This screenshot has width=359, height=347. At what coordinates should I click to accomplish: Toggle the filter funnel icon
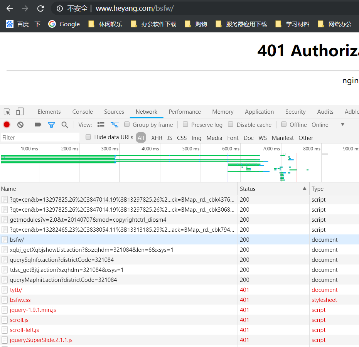52,125
